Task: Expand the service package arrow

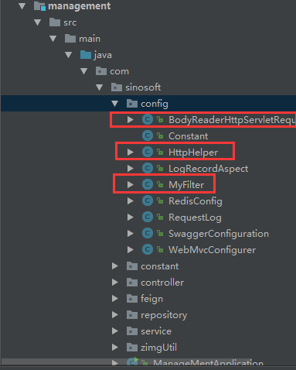Action: [x=115, y=331]
